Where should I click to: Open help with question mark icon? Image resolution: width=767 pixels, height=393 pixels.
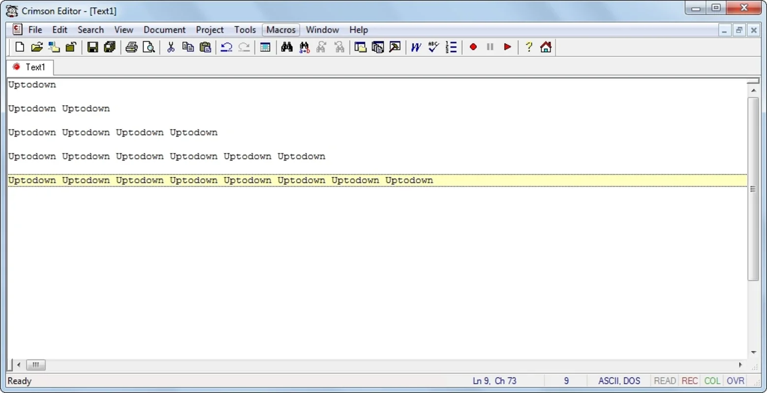tap(529, 47)
